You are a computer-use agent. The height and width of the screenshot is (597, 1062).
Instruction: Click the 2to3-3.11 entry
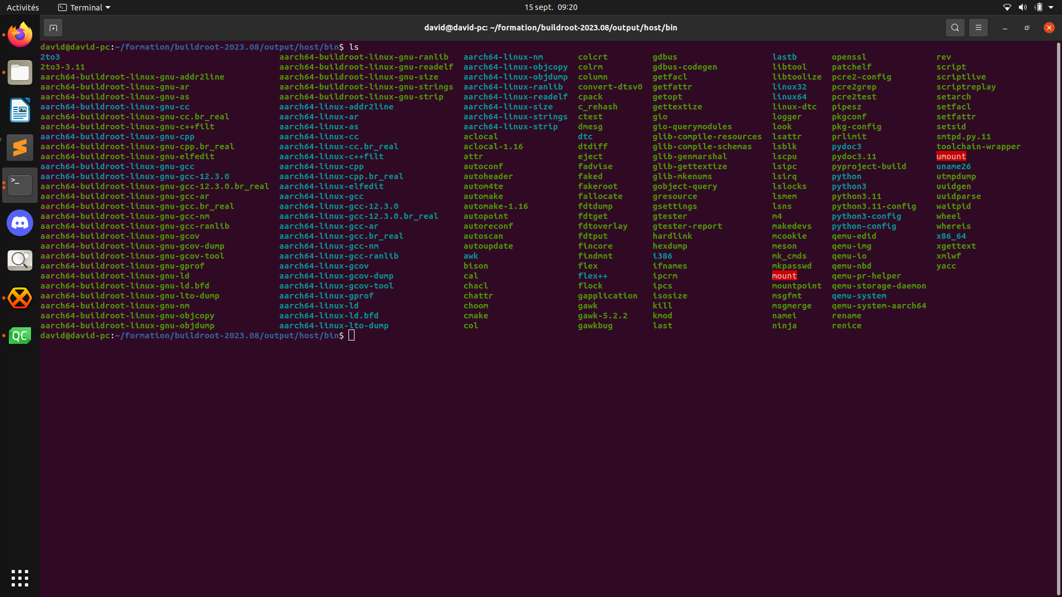tap(63, 67)
